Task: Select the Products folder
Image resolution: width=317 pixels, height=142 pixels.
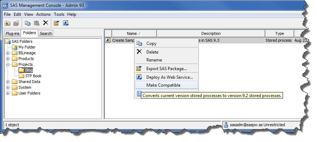Action: tap(26, 59)
